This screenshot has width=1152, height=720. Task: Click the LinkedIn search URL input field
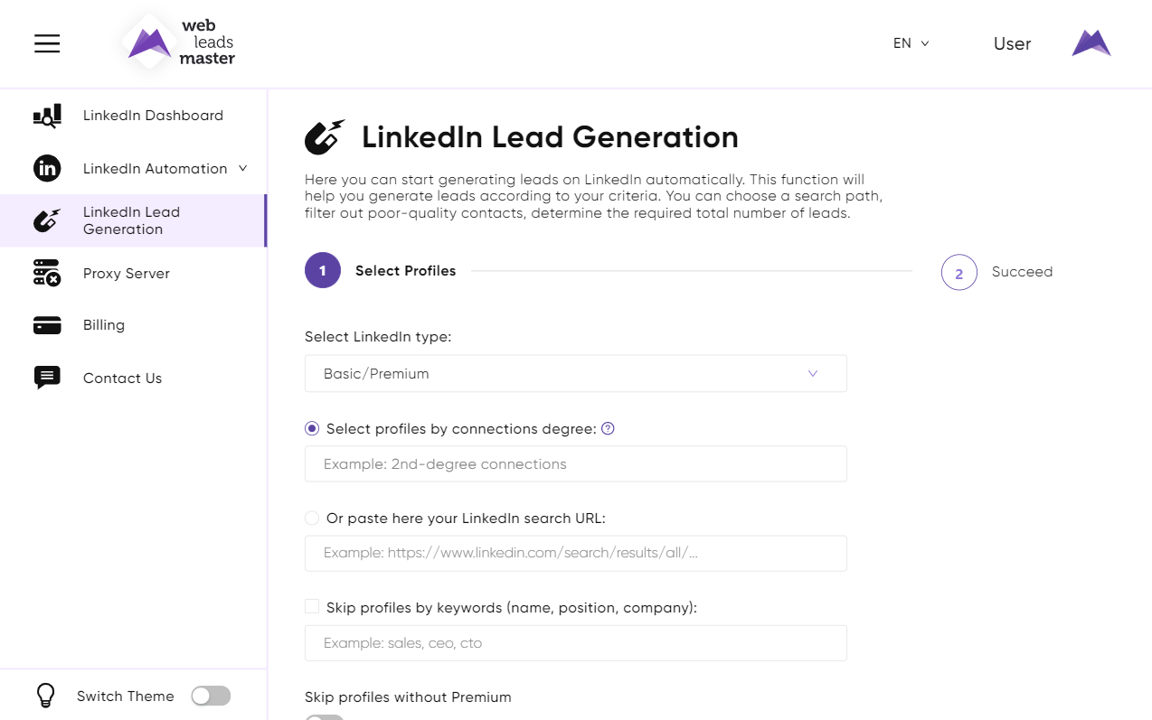coord(575,553)
